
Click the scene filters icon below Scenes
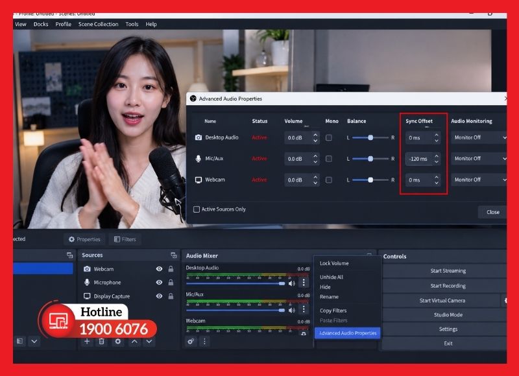[x=19, y=341]
